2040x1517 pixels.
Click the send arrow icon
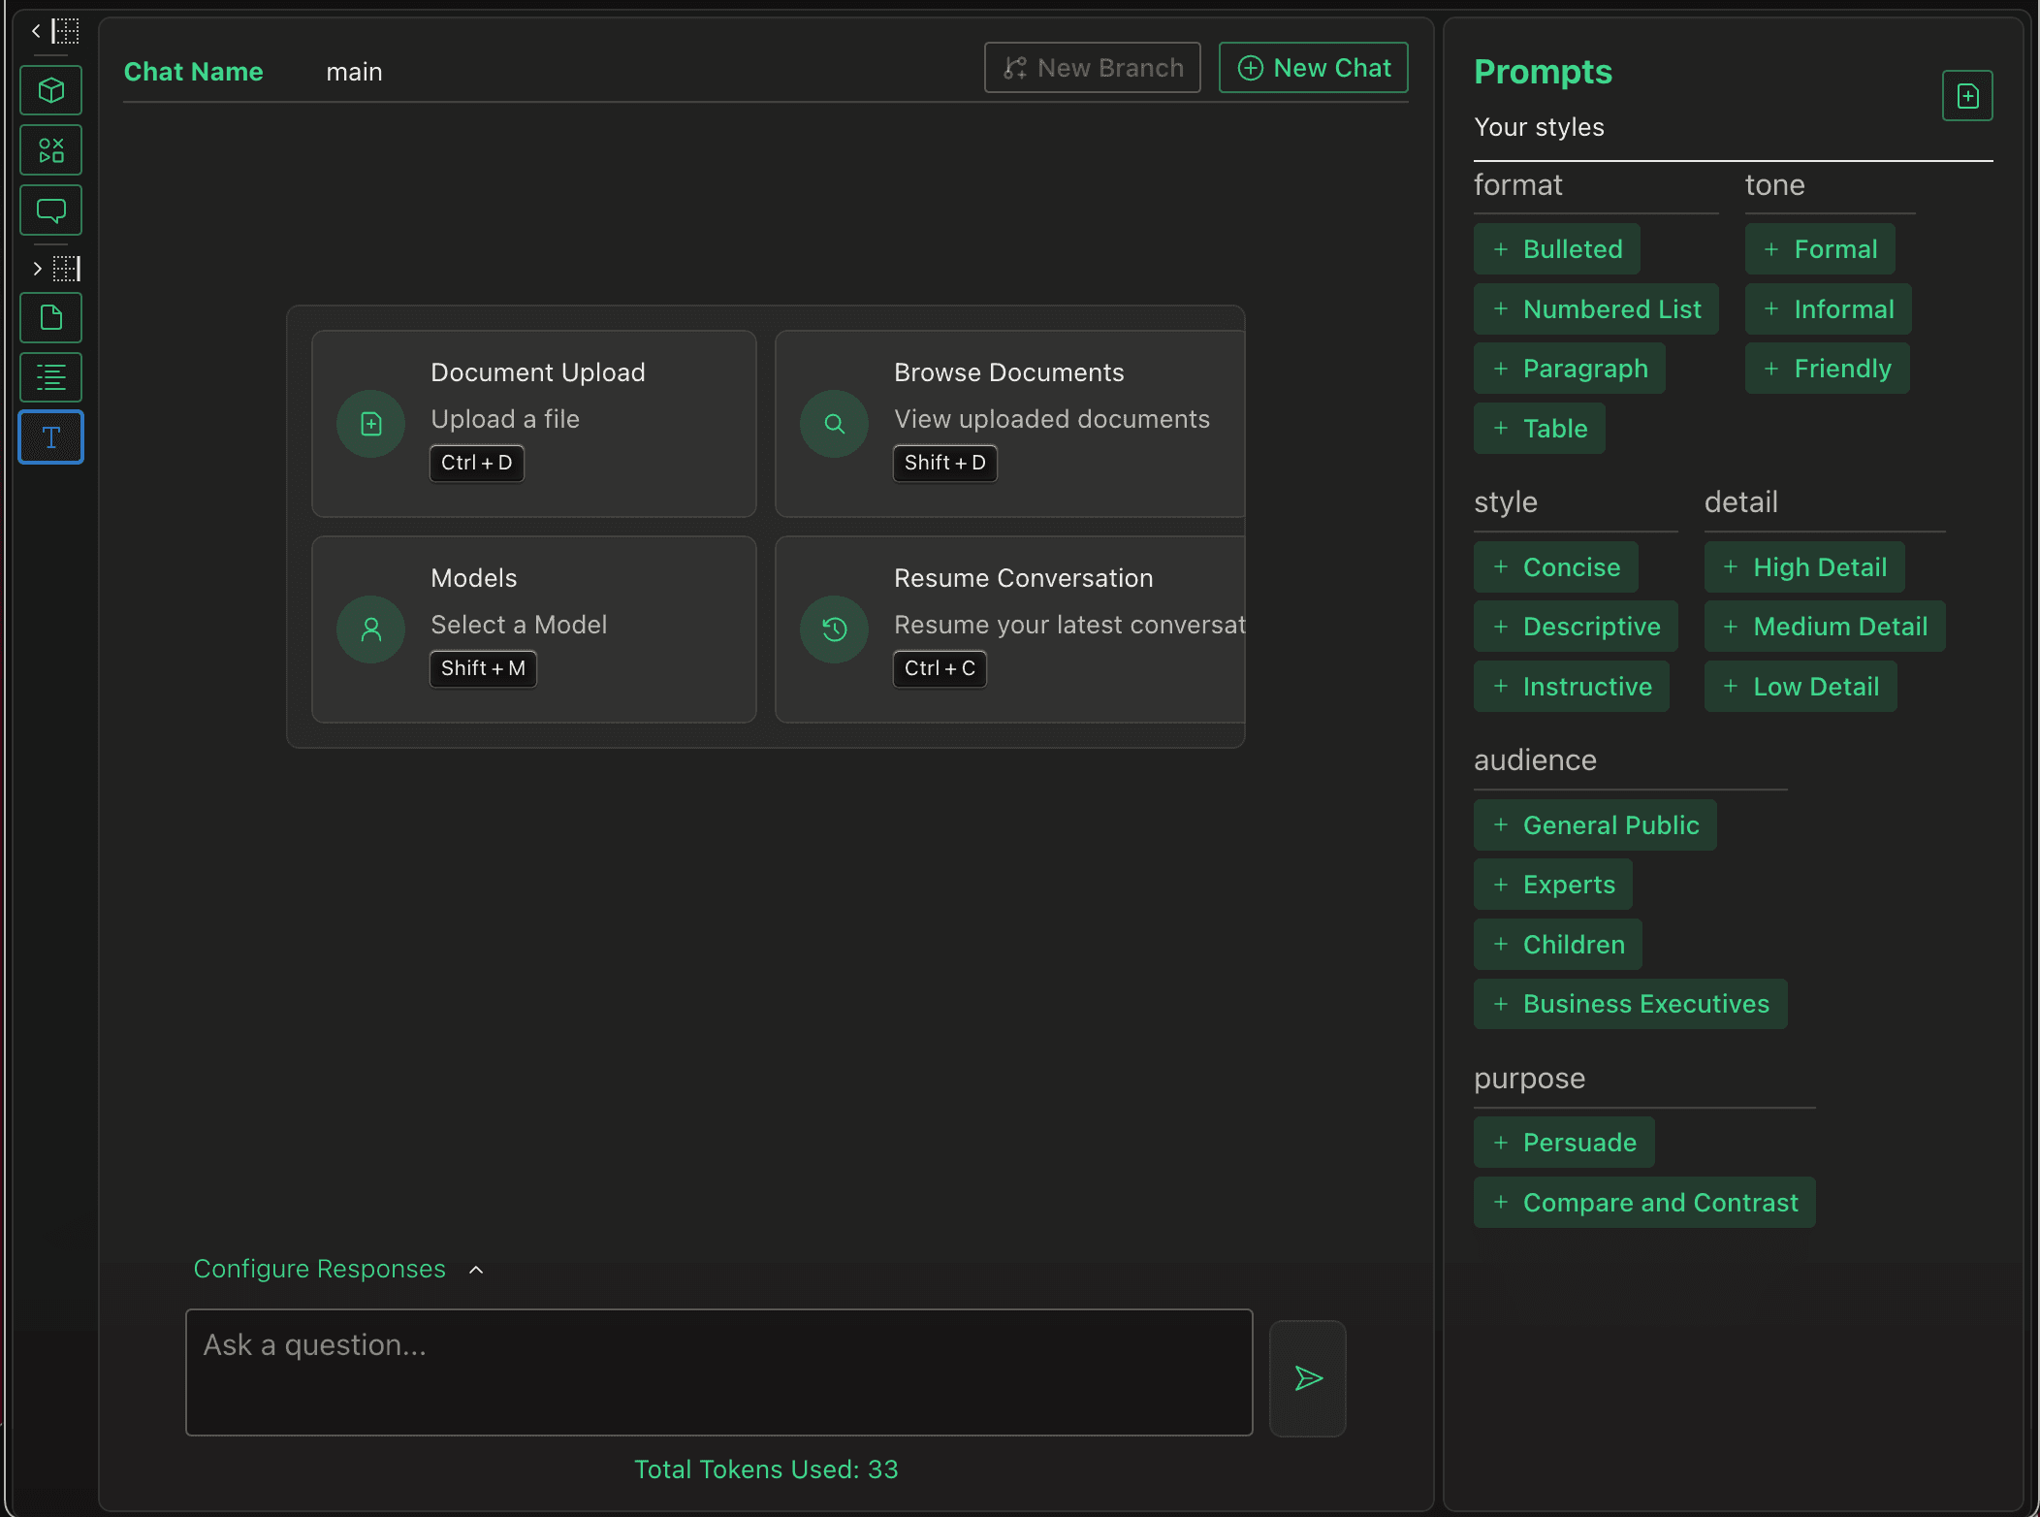(x=1307, y=1377)
